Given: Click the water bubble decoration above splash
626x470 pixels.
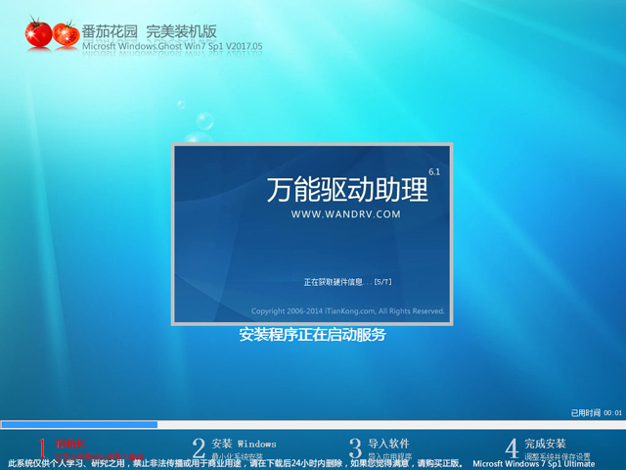Looking at the screenshot, I should pyautogui.click(x=205, y=120).
